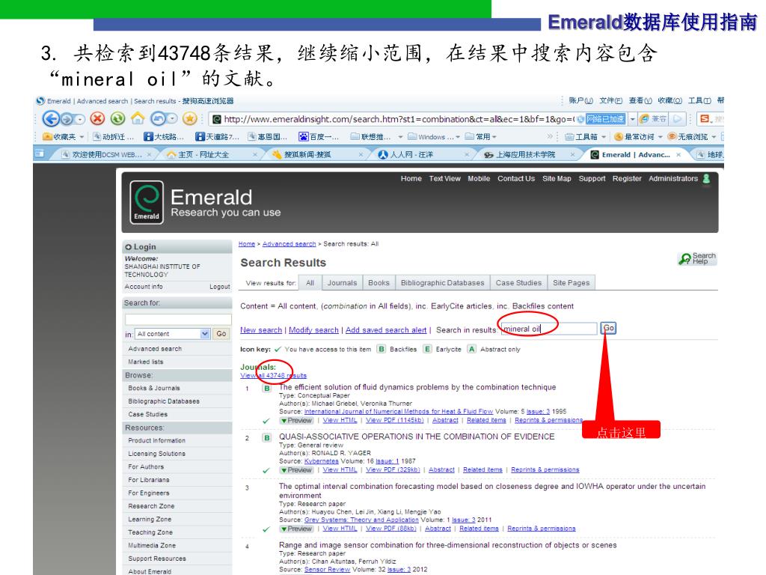Click the New search link
This screenshot has width=766, height=575.
(261, 330)
